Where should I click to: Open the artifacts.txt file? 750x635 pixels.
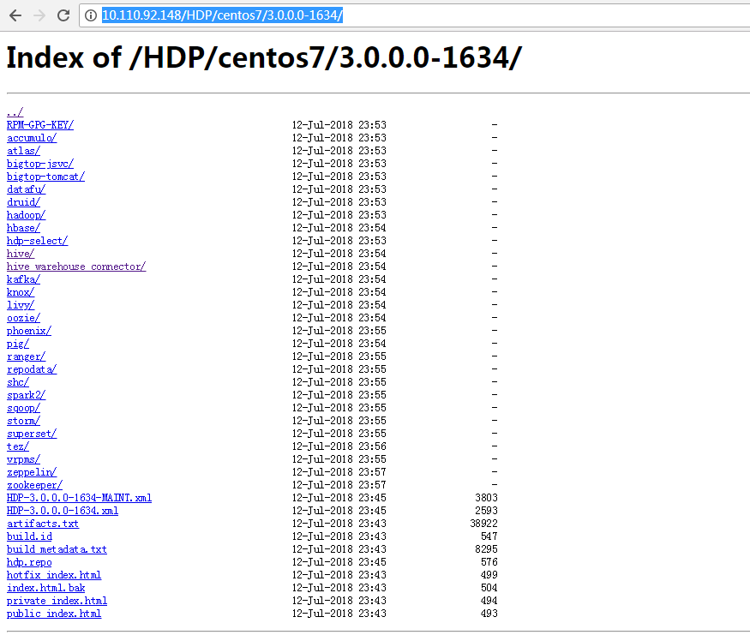(x=43, y=524)
